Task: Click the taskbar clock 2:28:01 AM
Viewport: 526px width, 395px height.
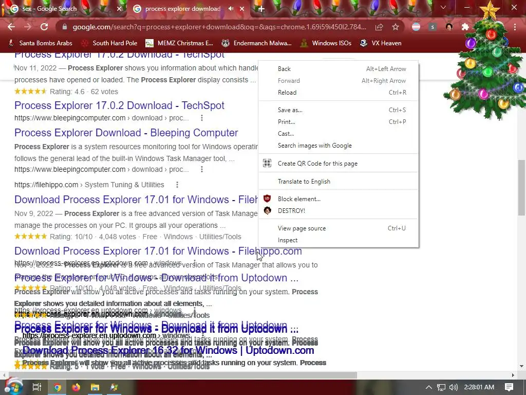Action: tap(479, 387)
